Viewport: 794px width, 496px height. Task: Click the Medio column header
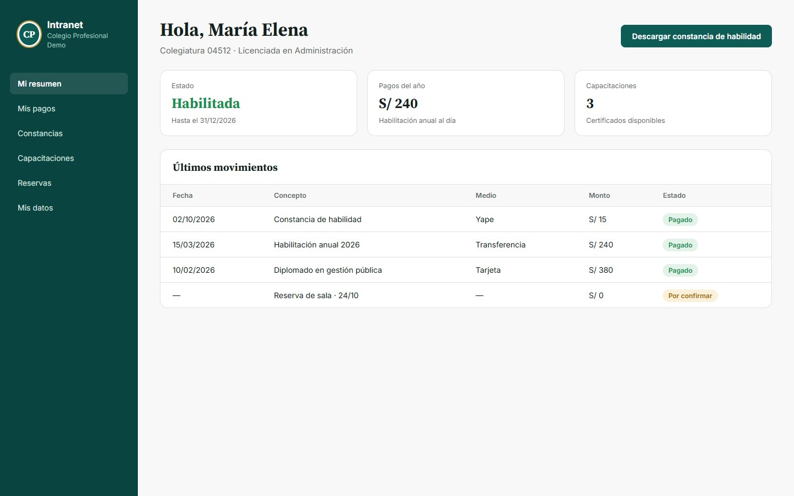486,196
